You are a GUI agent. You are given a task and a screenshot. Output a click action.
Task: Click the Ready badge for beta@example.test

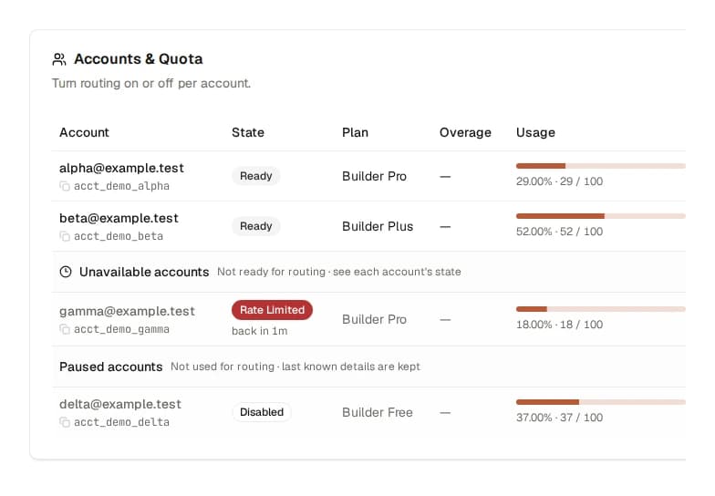coord(255,226)
